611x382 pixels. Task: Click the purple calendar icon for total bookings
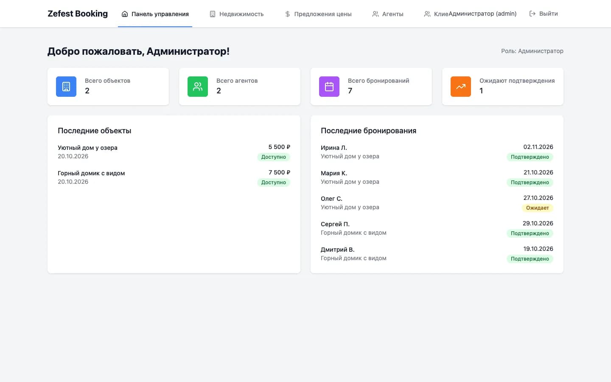click(x=329, y=87)
